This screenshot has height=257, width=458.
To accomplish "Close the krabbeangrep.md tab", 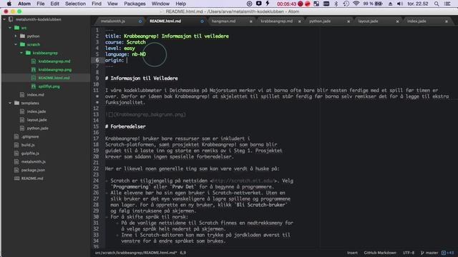I will [x=299, y=21].
